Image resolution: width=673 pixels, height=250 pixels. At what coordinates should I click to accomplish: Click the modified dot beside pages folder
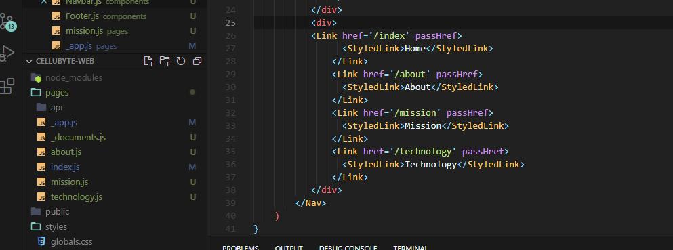pyautogui.click(x=192, y=92)
